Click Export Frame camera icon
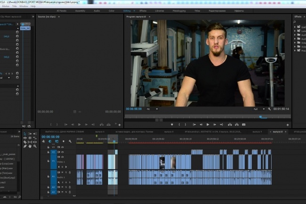Image resolution: width=306 pixels, height=204 pixels. [x=243, y=124]
